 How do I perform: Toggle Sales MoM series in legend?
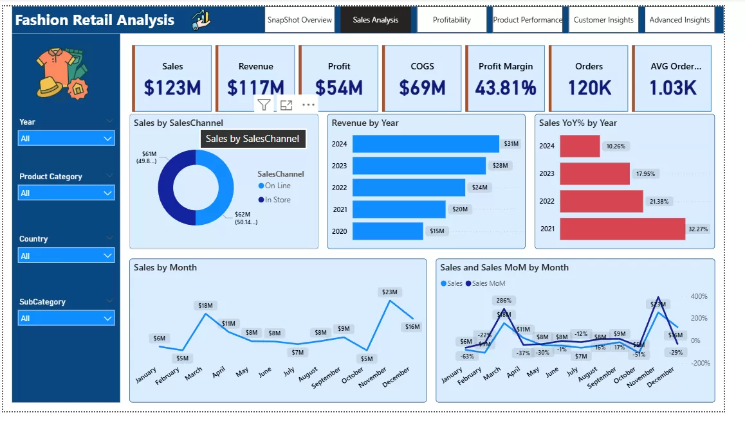485,283
